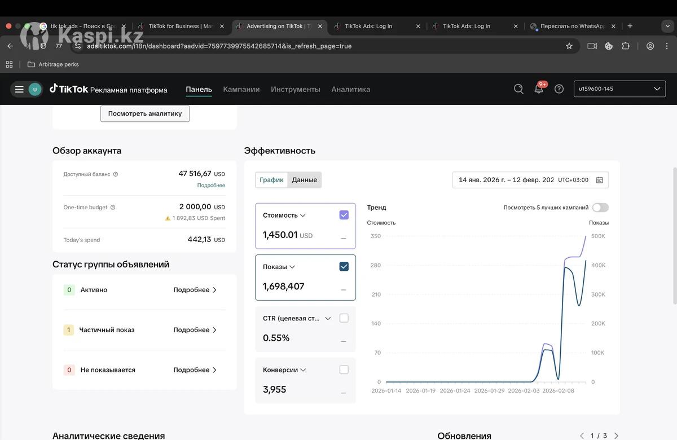
Task: Click the calendar icon in date range field
Action: pyautogui.click(x=600, y=180)
